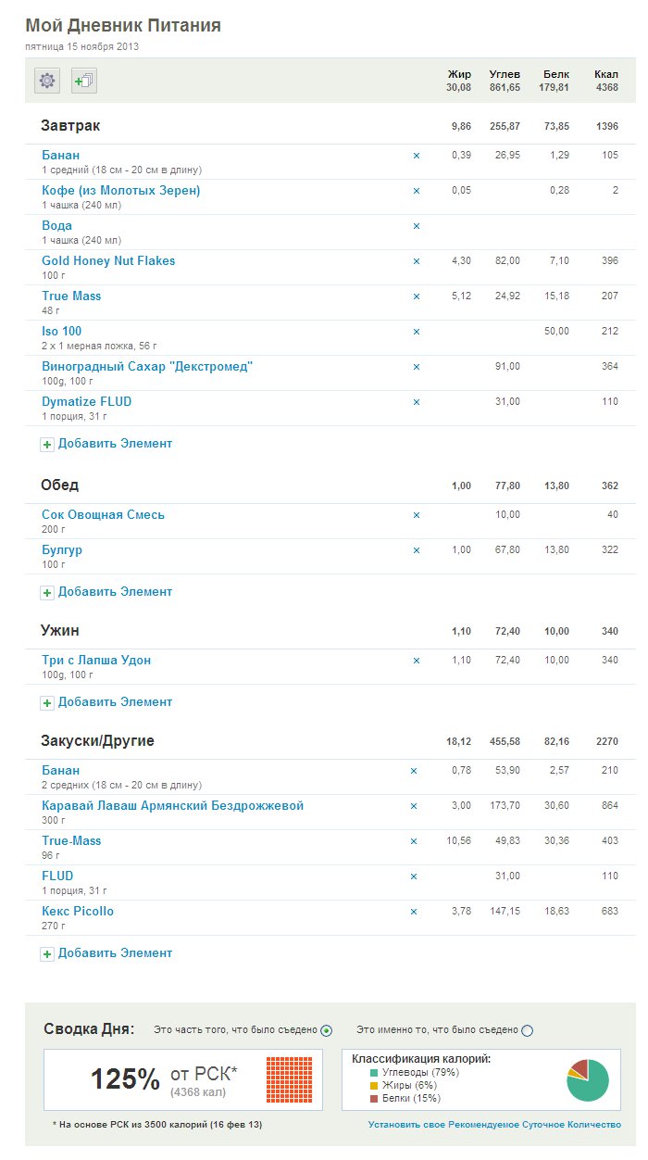648x1160 pixels.
Task: Select 'Это часть того, что было съедено' radio
Action: [x=326, y=1030]
